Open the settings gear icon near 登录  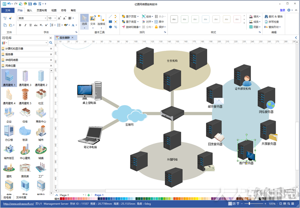coord(289,10)
